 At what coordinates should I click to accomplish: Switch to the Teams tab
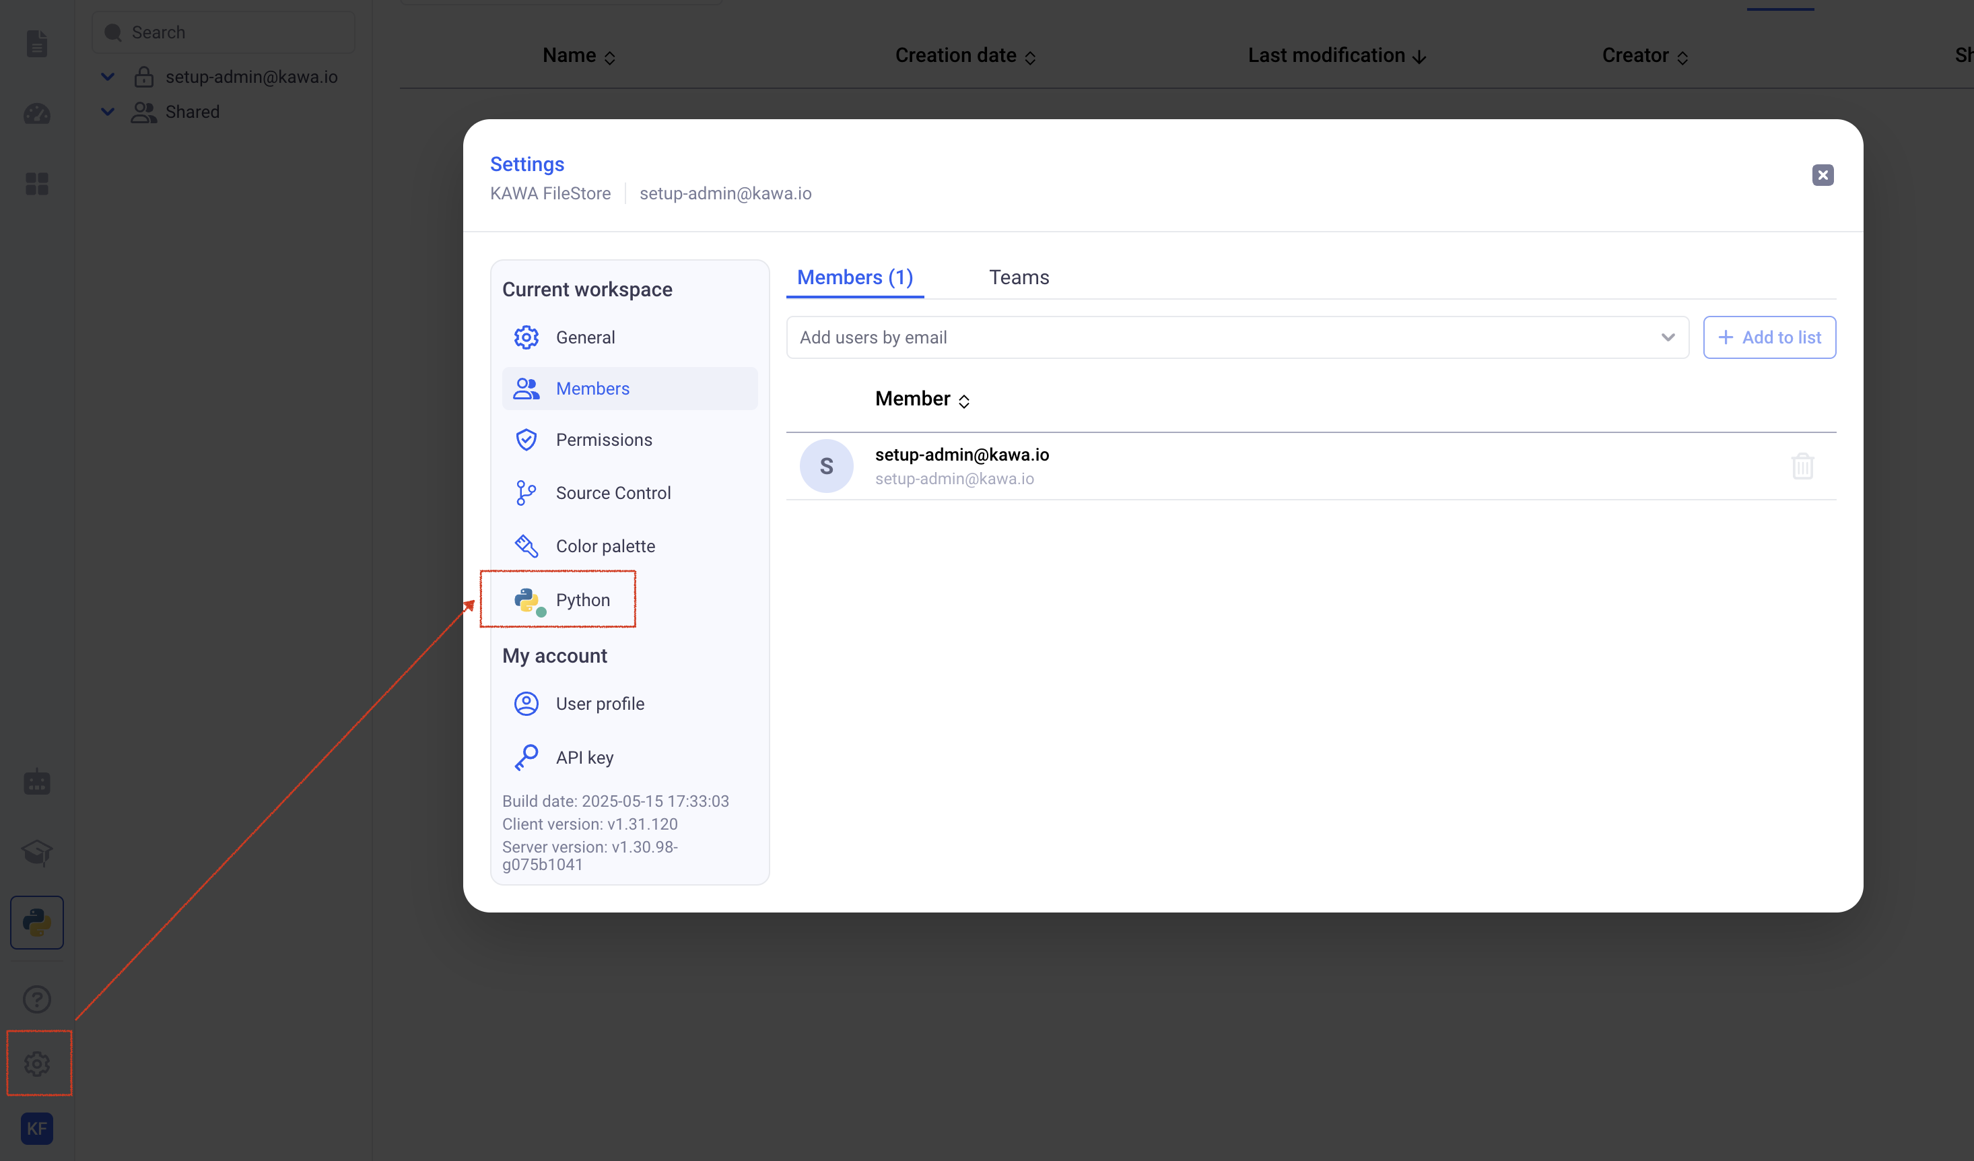[x=1019, y=277]
